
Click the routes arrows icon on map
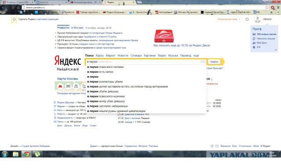click(84, 87)
